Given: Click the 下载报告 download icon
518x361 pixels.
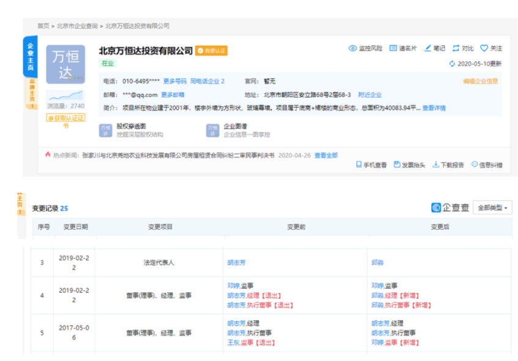Looking at the screenshot, I should (435, 164).
